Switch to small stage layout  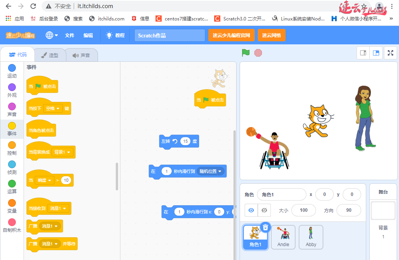coord(363,53)
